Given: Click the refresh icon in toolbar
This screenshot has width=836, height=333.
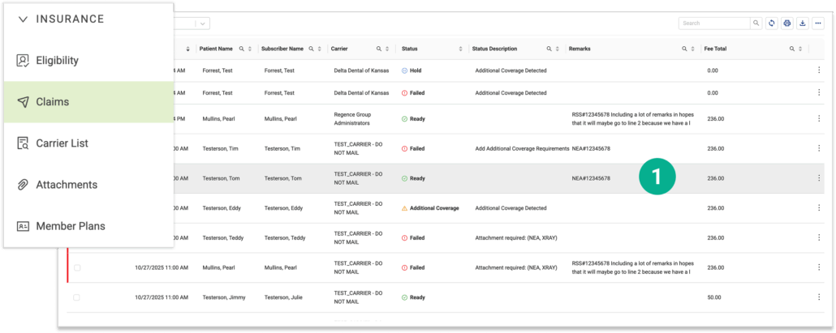Looking at the screenshot, I should [x=772, y=23].
